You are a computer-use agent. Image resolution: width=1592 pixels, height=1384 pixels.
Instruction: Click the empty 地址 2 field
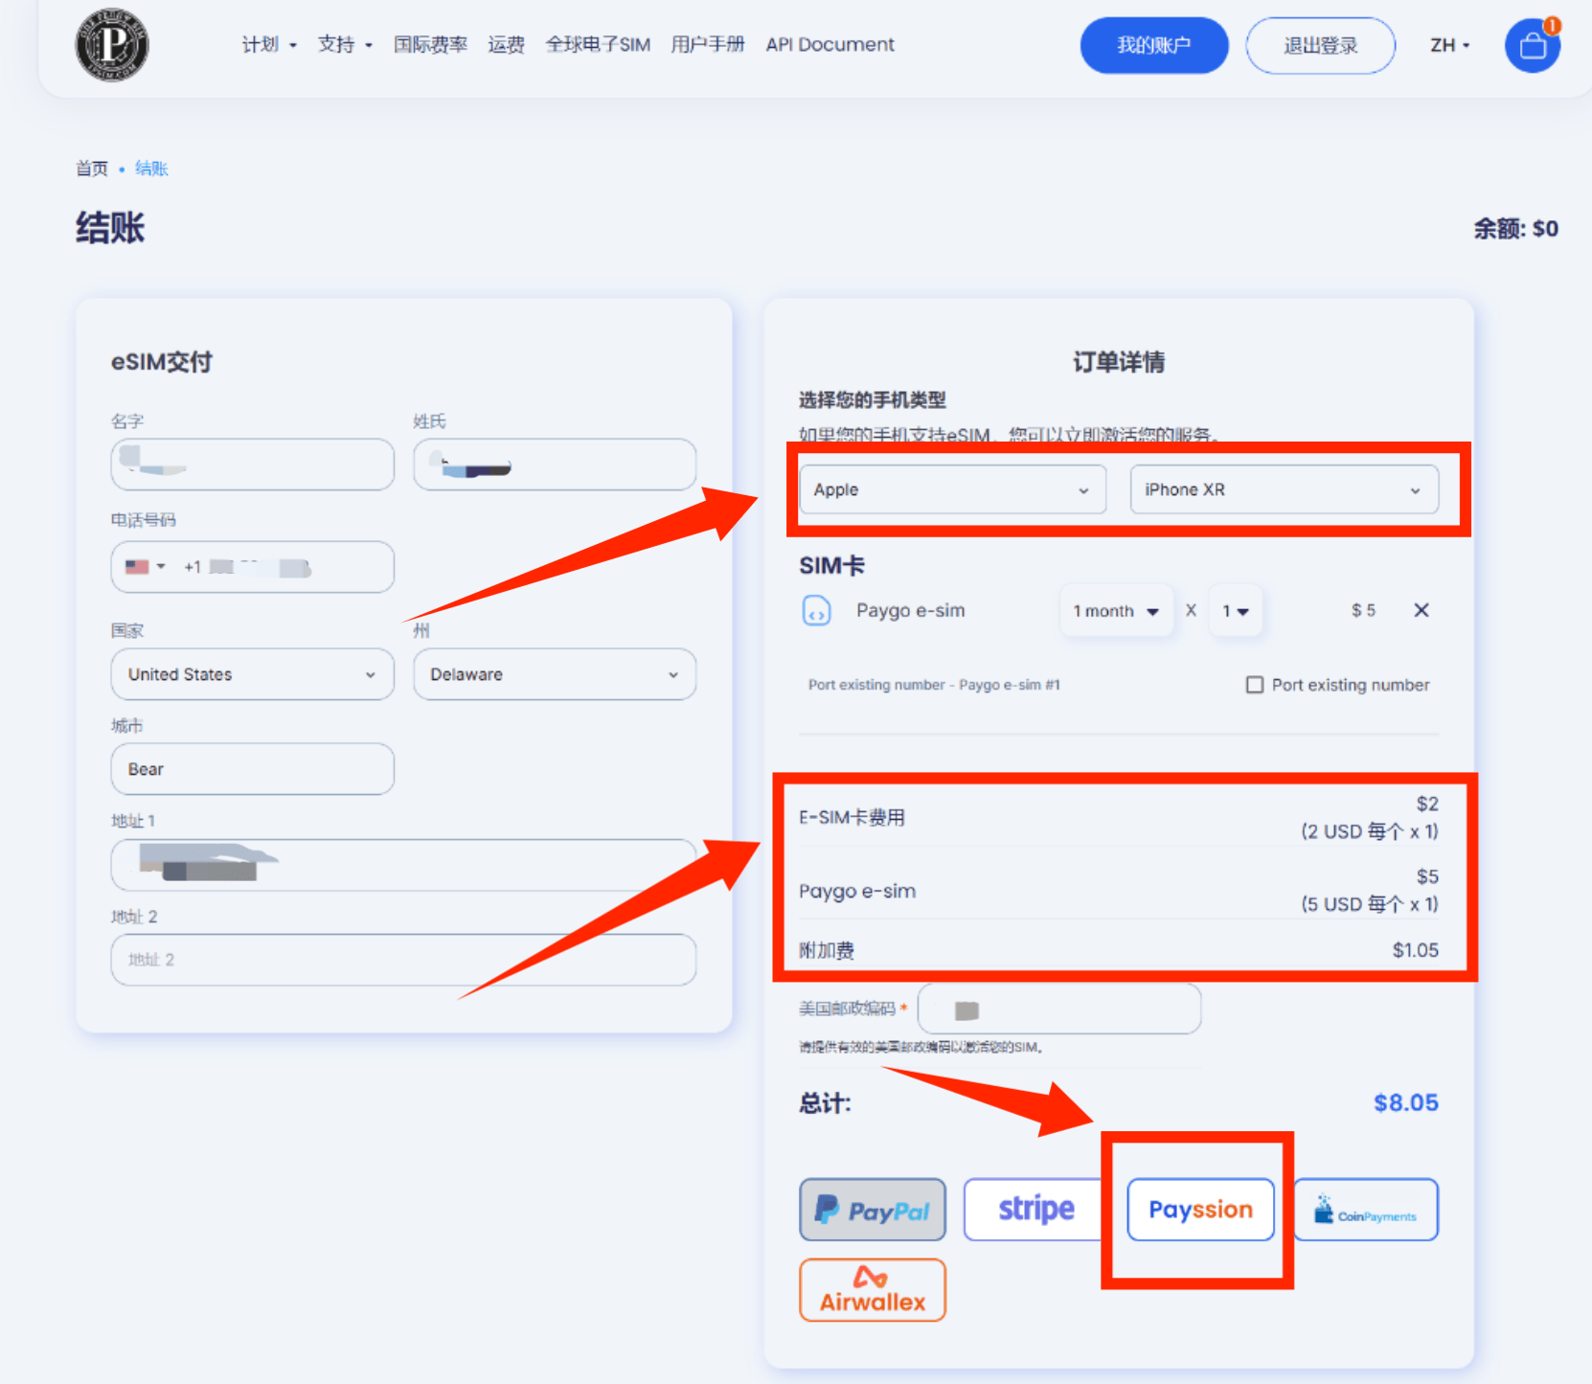pyautogui.click(x=403, y=960)
